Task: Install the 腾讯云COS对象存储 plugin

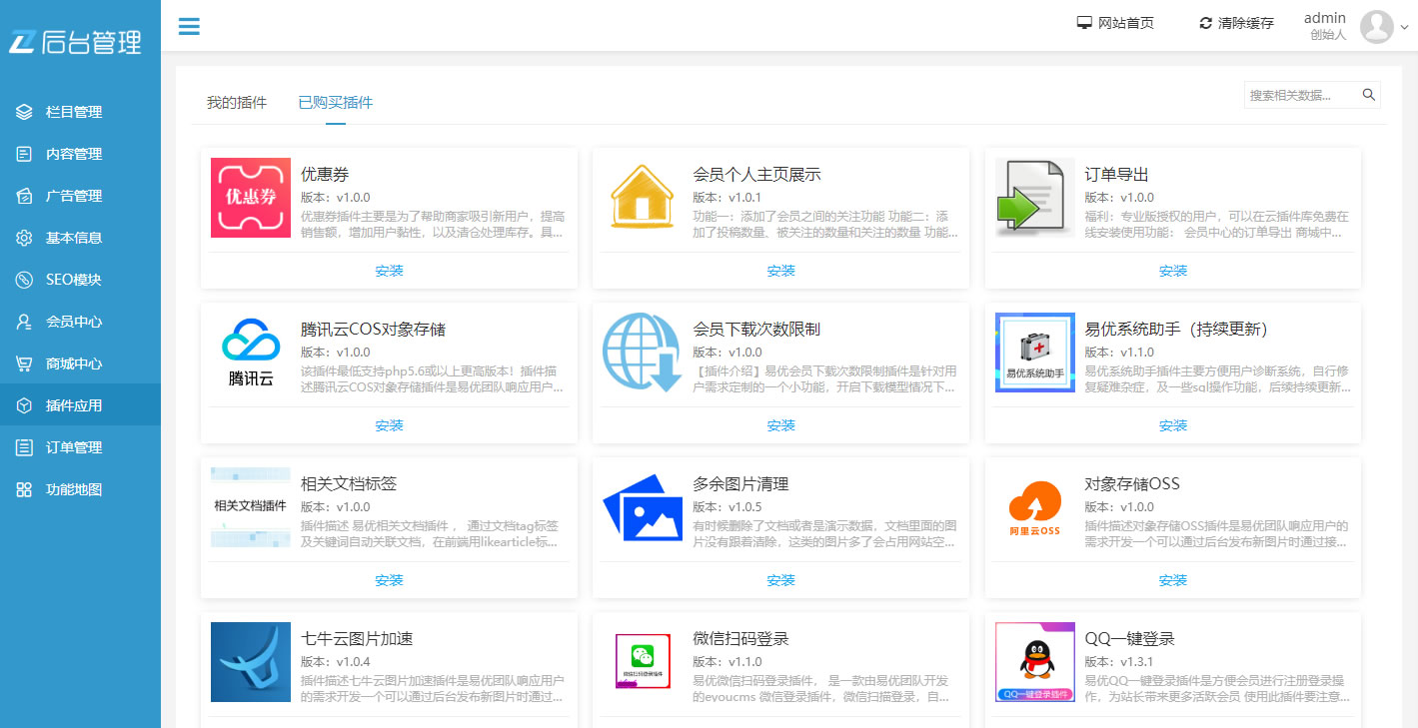Action: click(389, 425)
